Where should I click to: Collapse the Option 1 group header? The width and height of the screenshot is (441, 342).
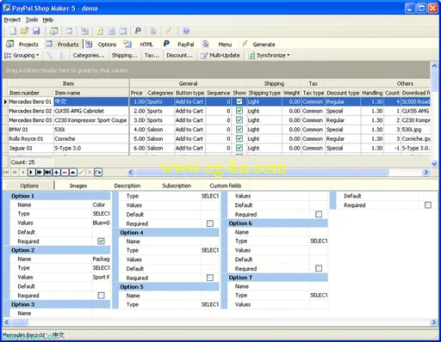point(59,196)
